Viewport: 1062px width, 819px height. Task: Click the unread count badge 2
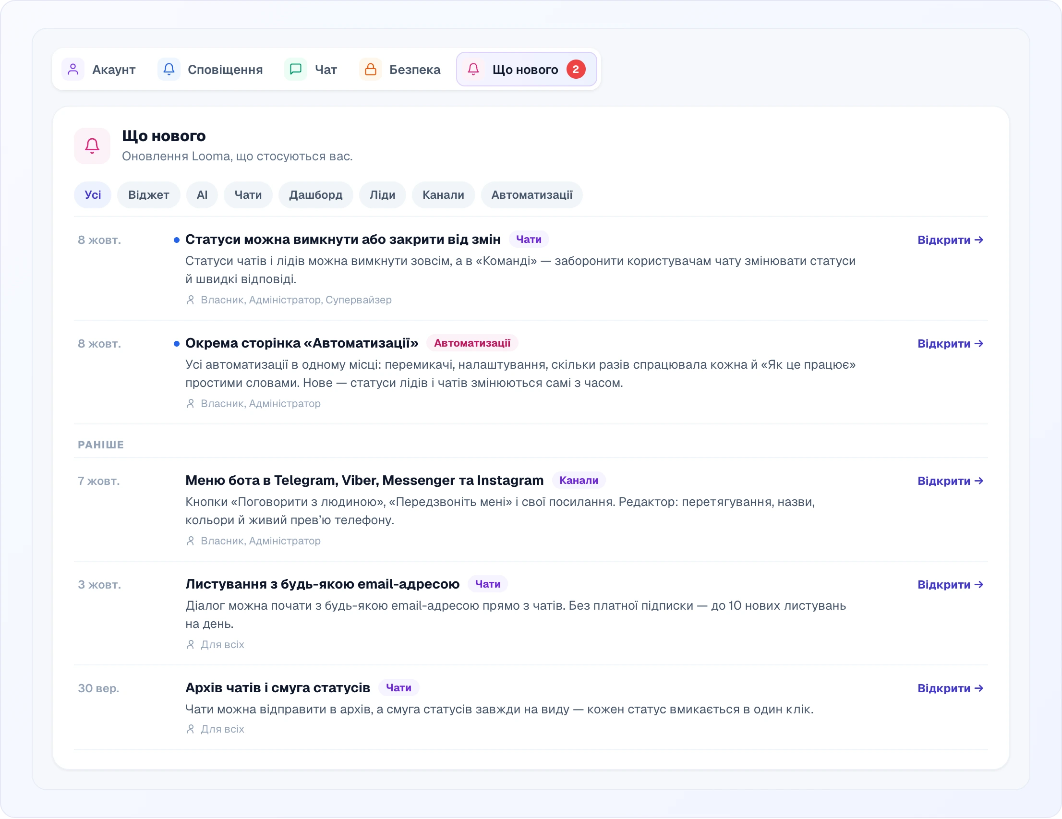[x=576, y=70]
